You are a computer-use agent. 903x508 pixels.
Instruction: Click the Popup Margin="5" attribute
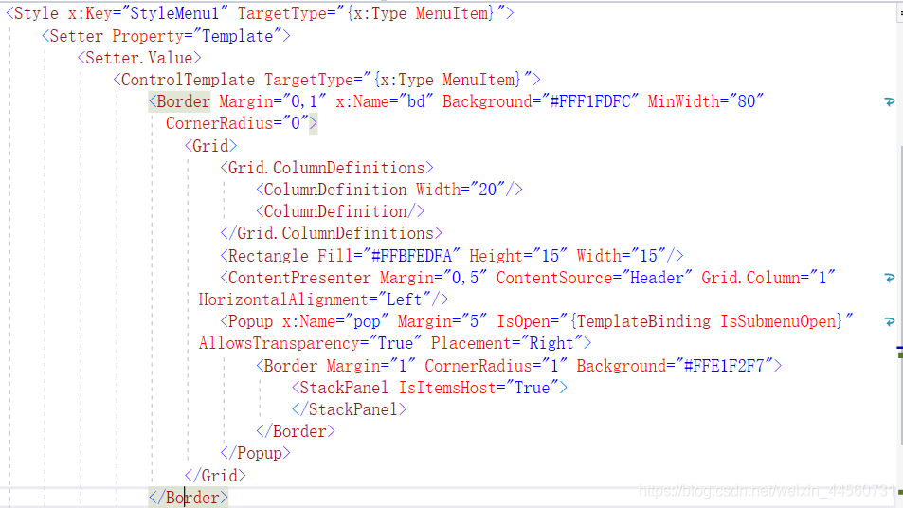pos(442,322)
